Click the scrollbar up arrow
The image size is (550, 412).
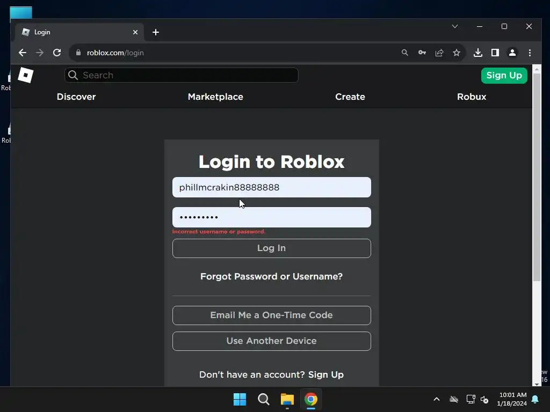pos(537,69)
